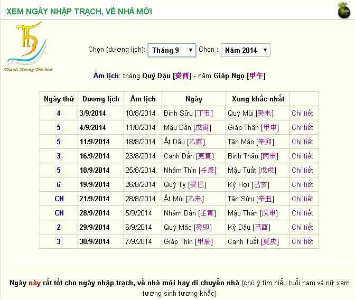Image resolution: width=355 pixels, height=300 pixels.
Task: Click the Xung khắc nhất column header
Action: [x=257, y=99]
